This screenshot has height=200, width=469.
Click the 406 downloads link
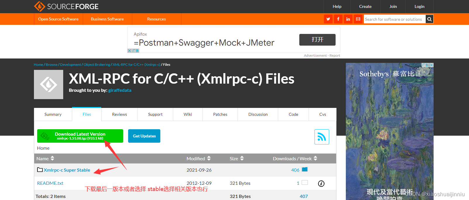295,170
